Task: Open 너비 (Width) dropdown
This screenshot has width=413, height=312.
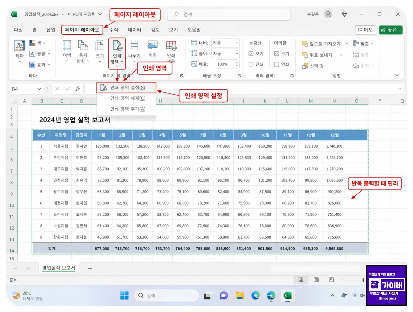Action: pyautogui.click(x=225, y=43)
